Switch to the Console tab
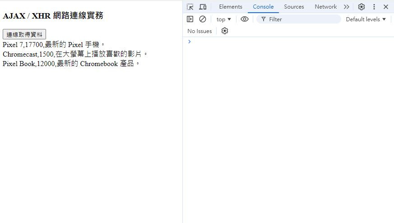The height and width of the screenshot is (223, 394). coord(263,7)
